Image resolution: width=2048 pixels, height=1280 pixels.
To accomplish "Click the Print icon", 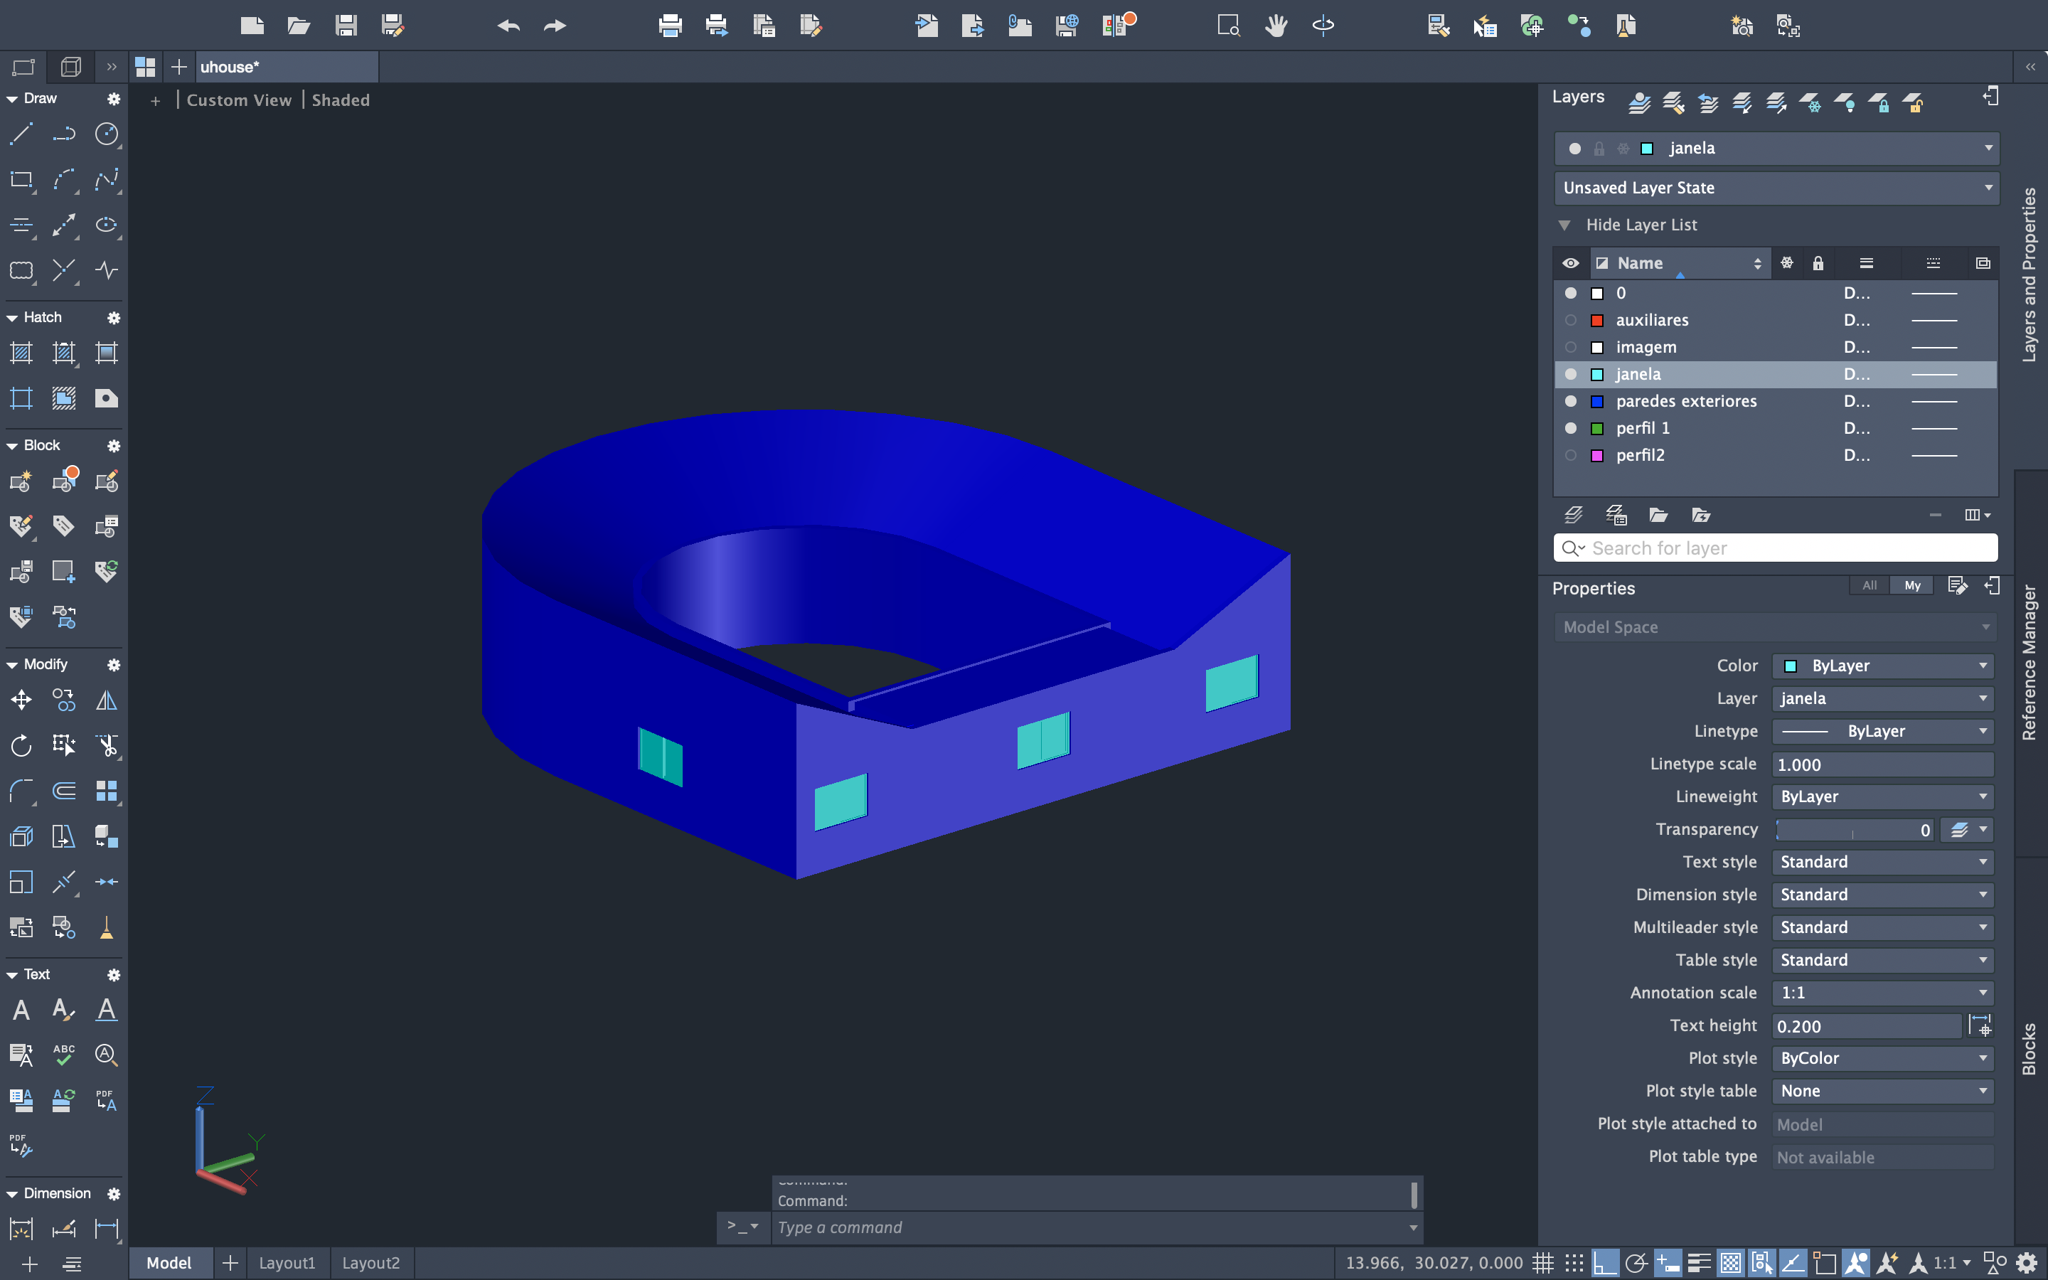I will pos(671,26).
